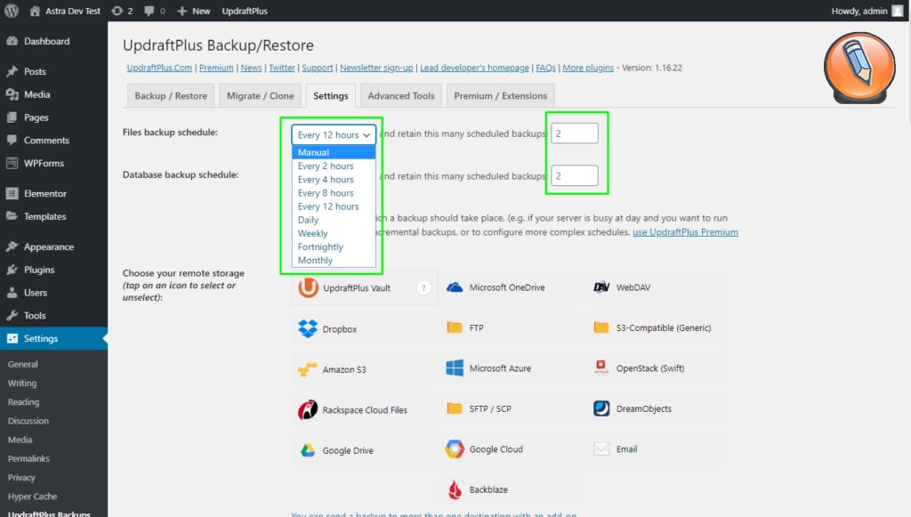
Task: Switch to the Advanced Tools tab
Action: click(401, 96)
